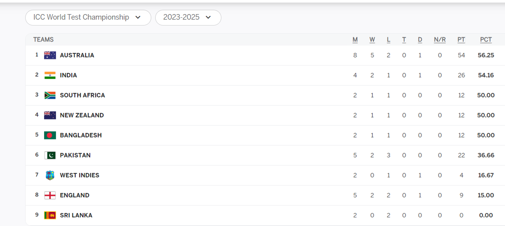The image size is (505, 226).
Task: Click the M column header
Action: pyautogui.click(x=355, y=40)
